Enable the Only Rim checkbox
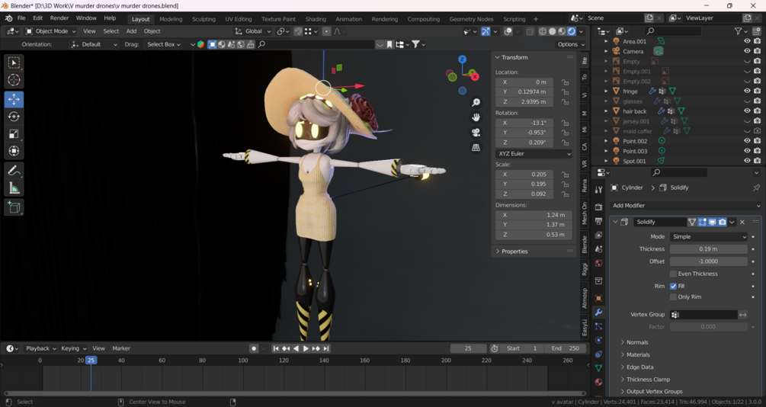The width and height of the screenshot is (766, 407). (x=673, y=296)
